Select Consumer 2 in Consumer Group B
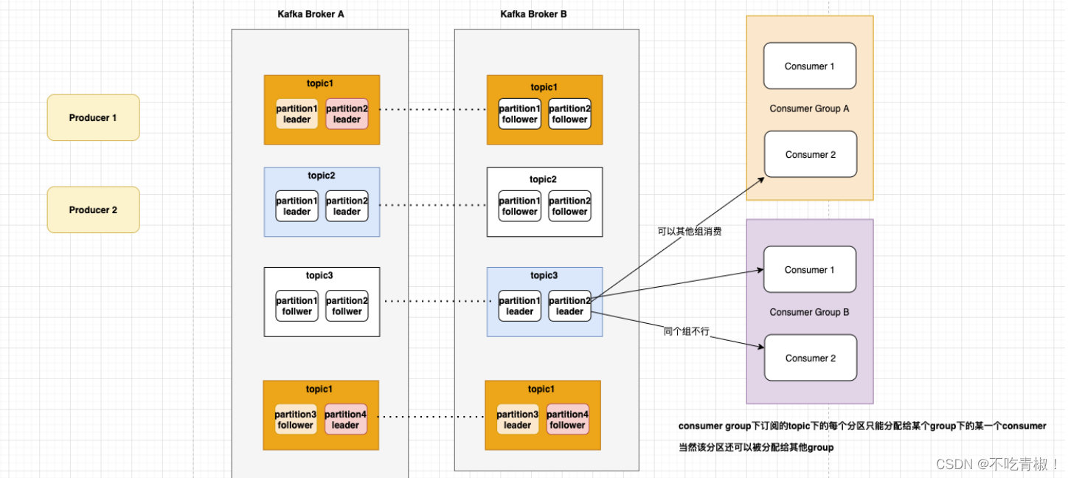Screen dimensions: 1068x478 [x=811, y=358]
